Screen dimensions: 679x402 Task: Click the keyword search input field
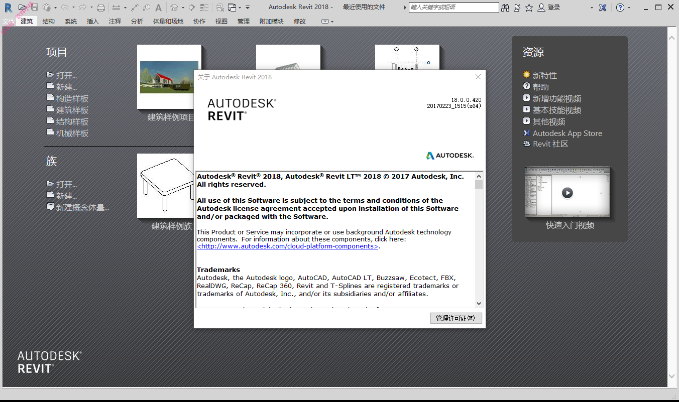(454, 8)
